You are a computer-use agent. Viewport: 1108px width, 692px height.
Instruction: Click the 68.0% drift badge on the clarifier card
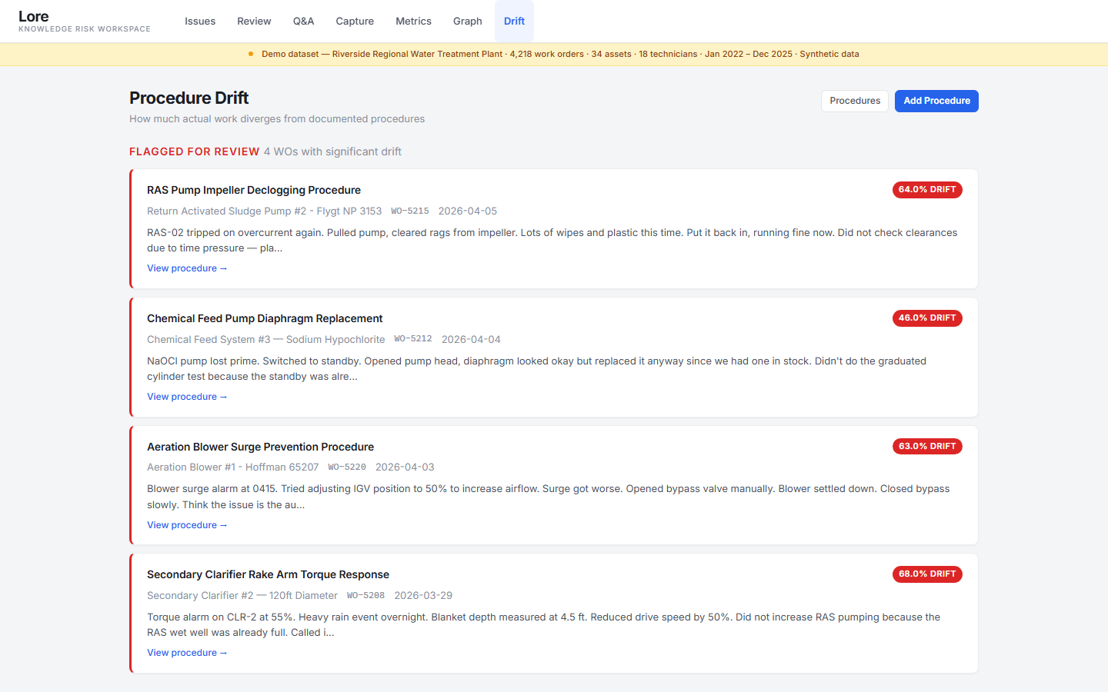click(927, 574)
